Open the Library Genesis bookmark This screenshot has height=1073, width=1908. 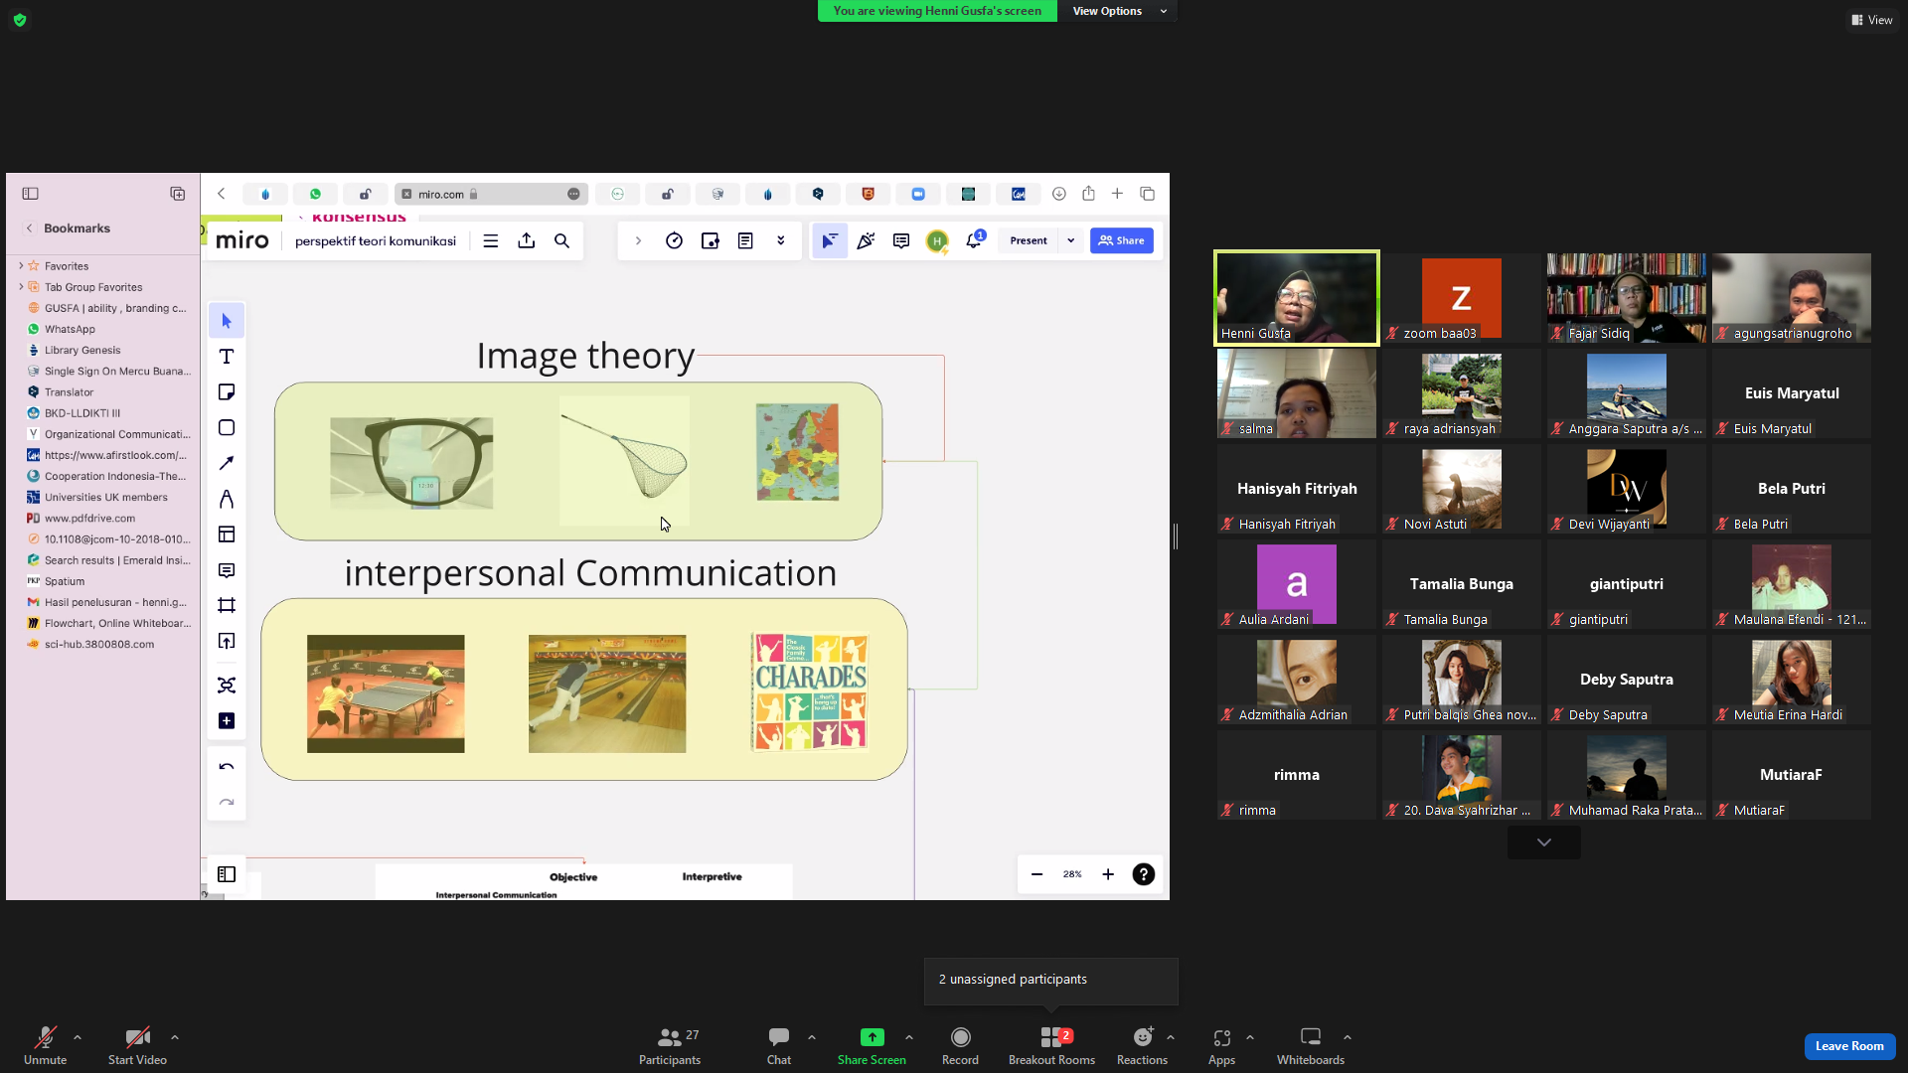tap(82, 350)
